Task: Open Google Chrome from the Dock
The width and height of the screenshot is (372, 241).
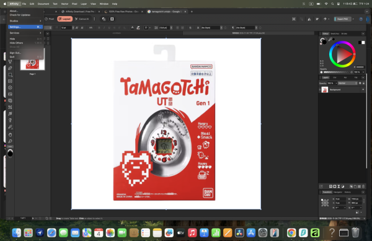Action: coord(291,233)
